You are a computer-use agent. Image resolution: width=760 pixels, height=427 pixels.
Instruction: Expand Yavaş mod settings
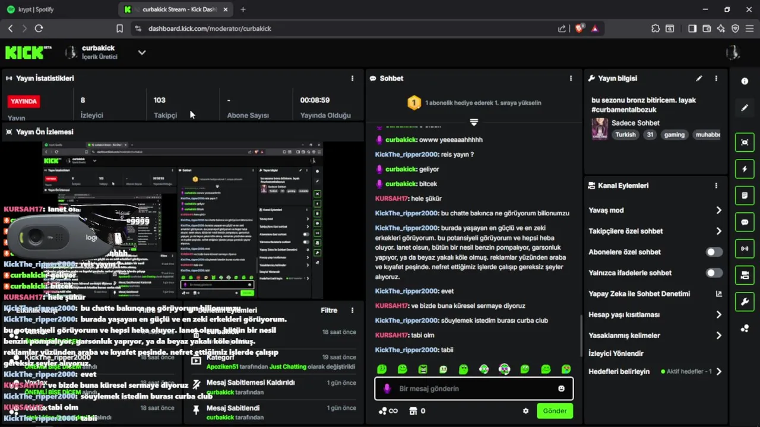655,210
